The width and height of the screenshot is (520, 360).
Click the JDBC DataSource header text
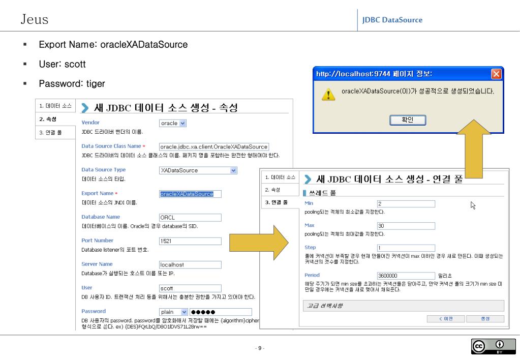click(392, 20)
